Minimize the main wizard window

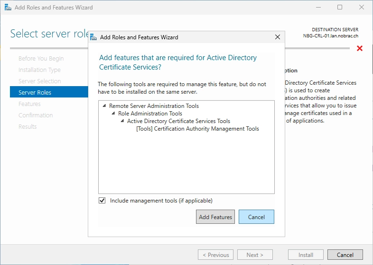pos(318,7)
